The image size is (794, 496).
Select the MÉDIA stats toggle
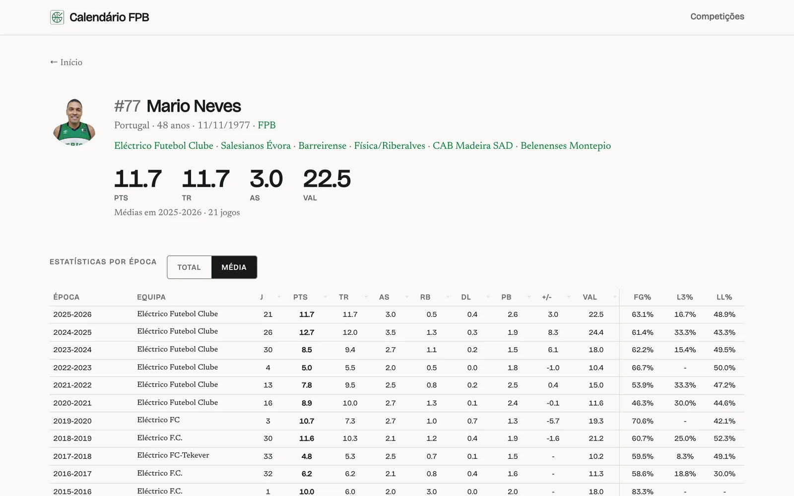[234, 267]
